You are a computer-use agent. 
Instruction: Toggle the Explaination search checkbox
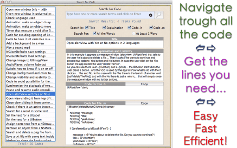(x=104, y=28)
